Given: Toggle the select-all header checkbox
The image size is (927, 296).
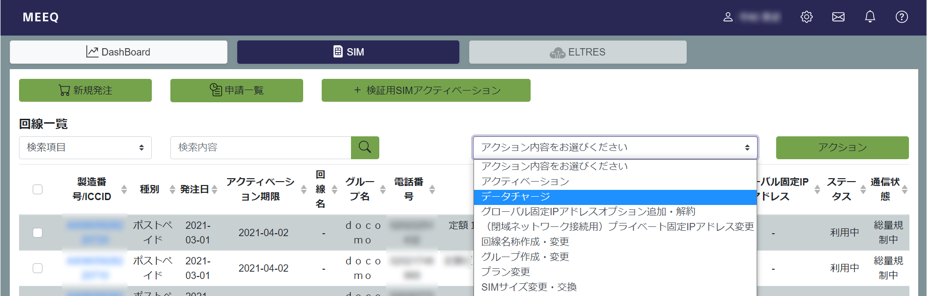Looking at the screenshot, I should [38, 189].
